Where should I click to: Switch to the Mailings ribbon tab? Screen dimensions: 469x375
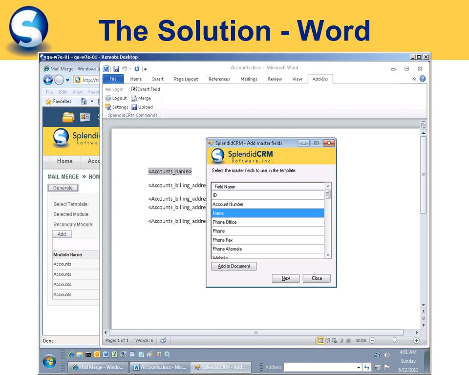click(x=249, y=79)
